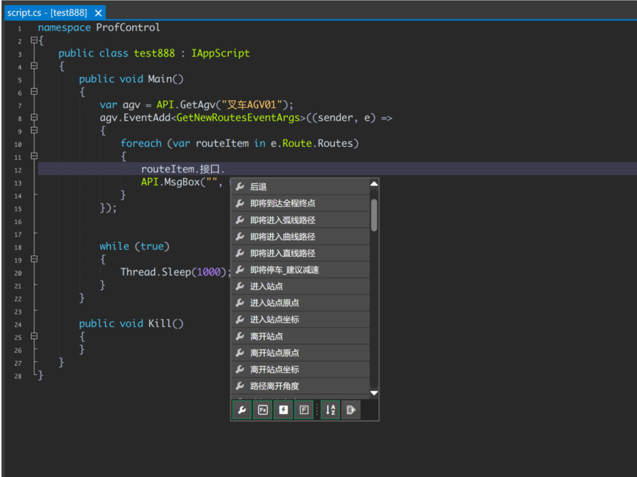Select 后退 in the autocomplete list
637x477 pixels.
300,187
